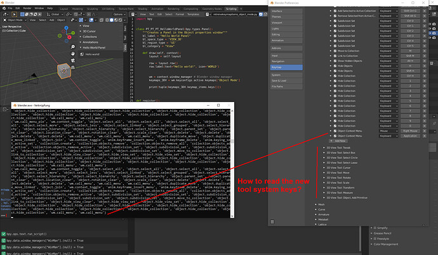Screen dimensions: 438x255
Task: Uncheck the Subdivision Set Ctrl 0 checkbox
Action: click(335, 21)
